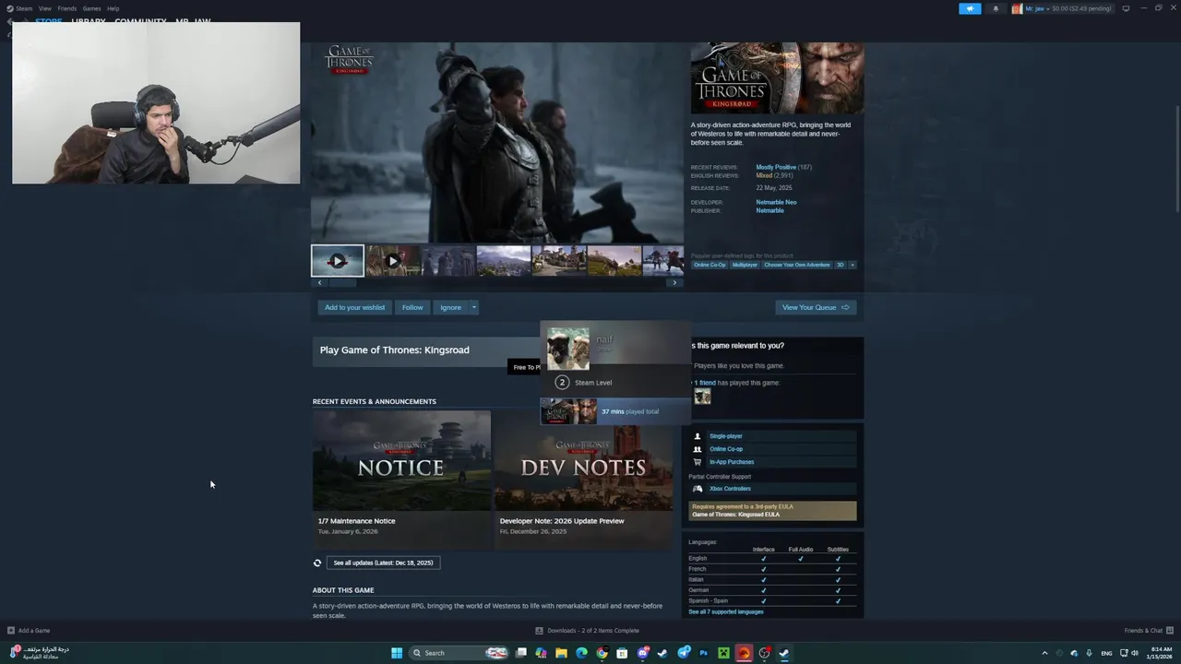Add to your wishlist
Screen dimensions: 1181x664
coord(354,307)
